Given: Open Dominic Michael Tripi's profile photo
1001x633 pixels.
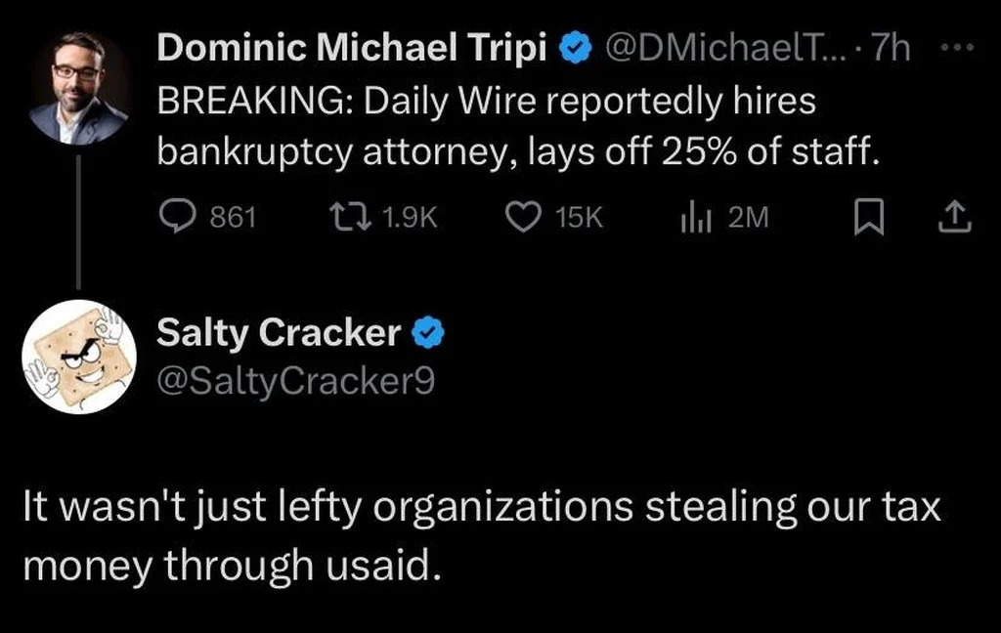Looking at the screenshot, I should click(77, 88).
